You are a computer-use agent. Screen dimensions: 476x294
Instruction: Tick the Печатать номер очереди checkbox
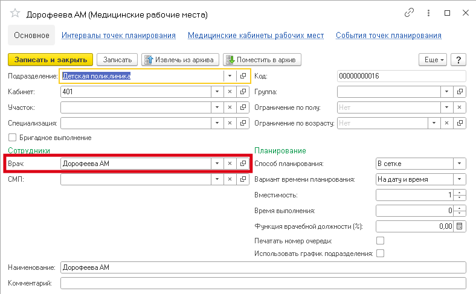(380, 241)
